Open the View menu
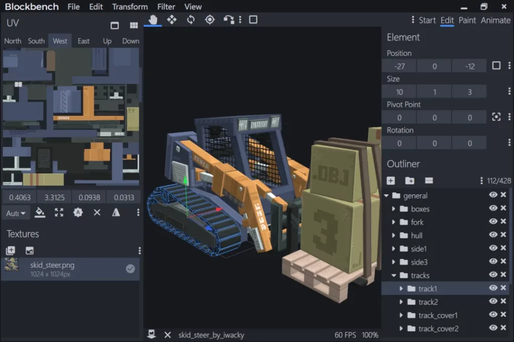 point(193,7)
